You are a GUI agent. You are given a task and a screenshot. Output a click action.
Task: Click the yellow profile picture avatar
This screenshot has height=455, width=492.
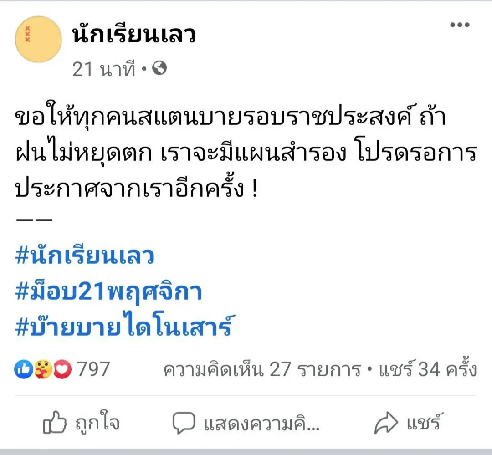click(38, 39)
